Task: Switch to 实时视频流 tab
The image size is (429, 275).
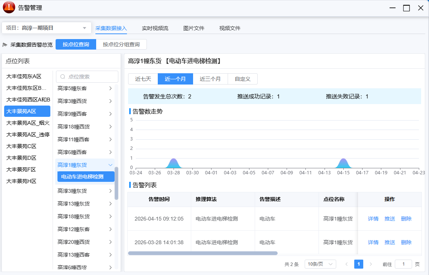Action: [x=155, y=28]
